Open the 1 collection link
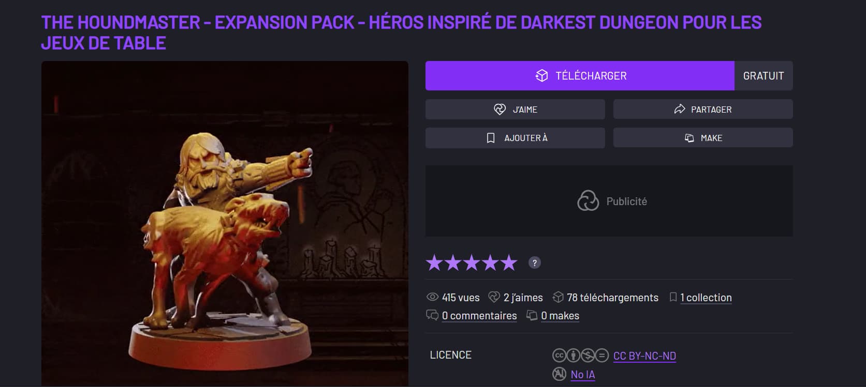 706,298
